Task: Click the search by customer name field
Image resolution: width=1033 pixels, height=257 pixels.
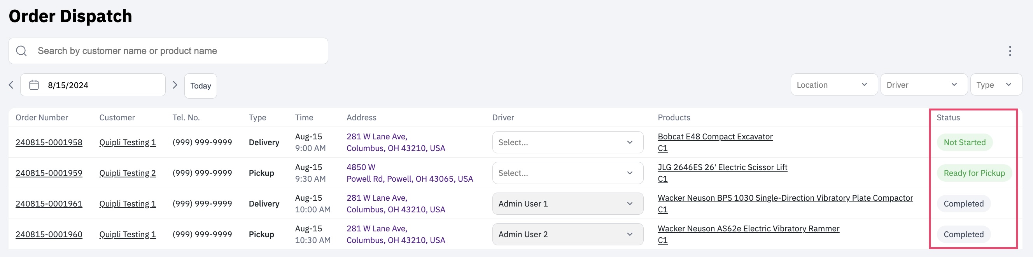Action: coord(168,51)
